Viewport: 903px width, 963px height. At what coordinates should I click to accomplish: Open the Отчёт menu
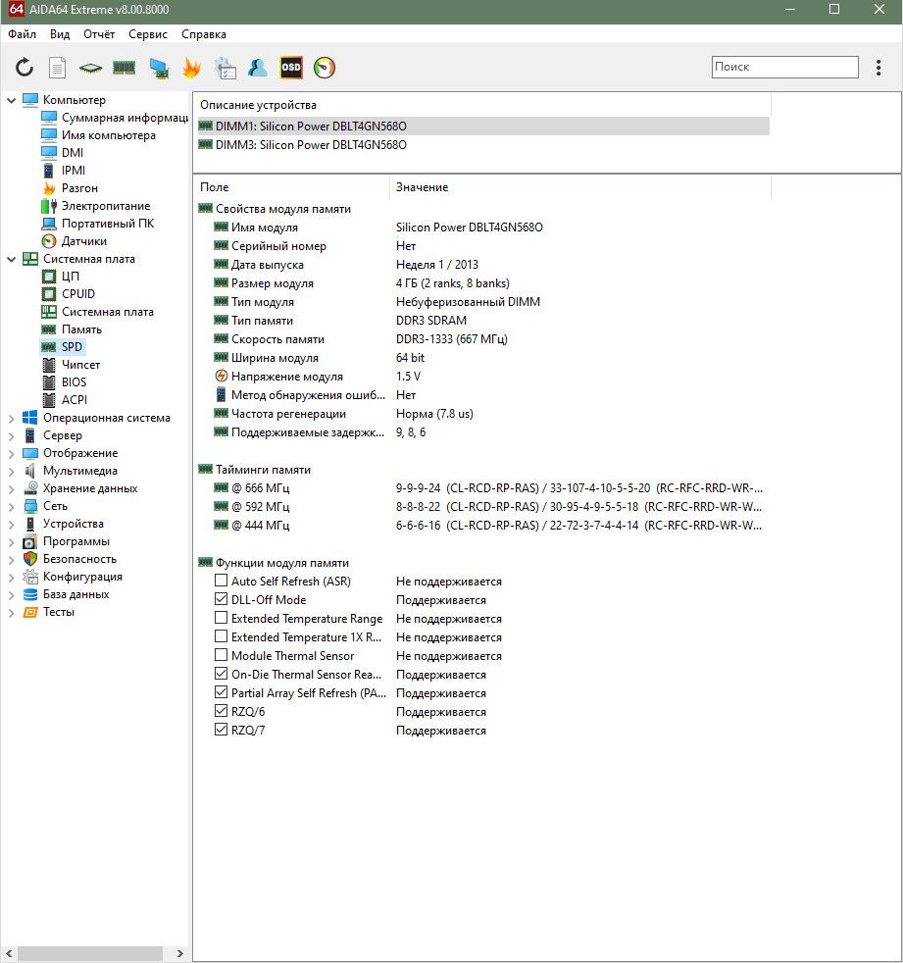click(x=99, y=34)
